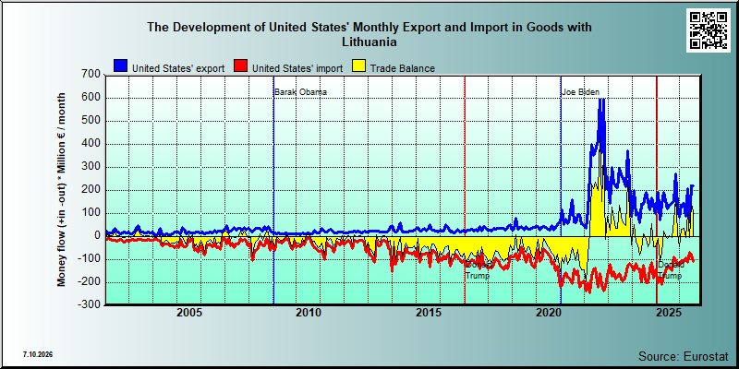Click the date 7.10.2026
Image resolution: width=739 pixels, height=369 pixels.
point(38,354)
